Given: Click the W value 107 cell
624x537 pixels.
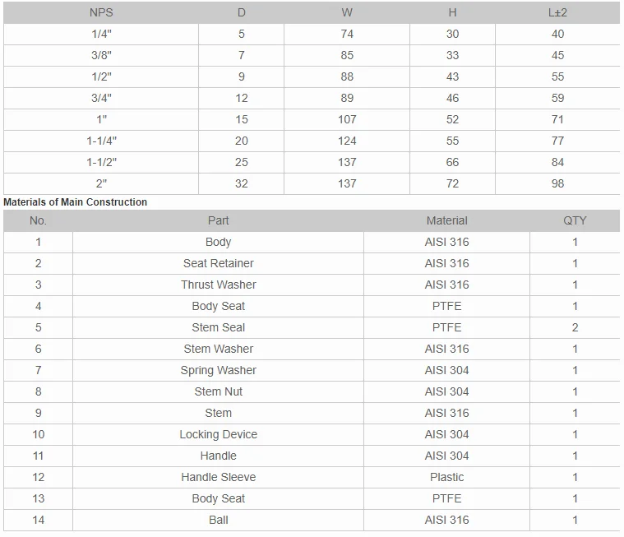Looking at the screenshot, I should coord(347,119).
